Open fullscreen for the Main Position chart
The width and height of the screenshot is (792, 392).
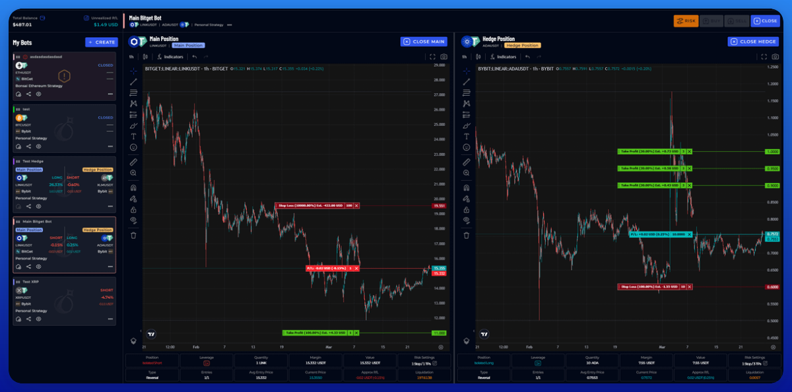pyautogui.click(x=433, y=57)
